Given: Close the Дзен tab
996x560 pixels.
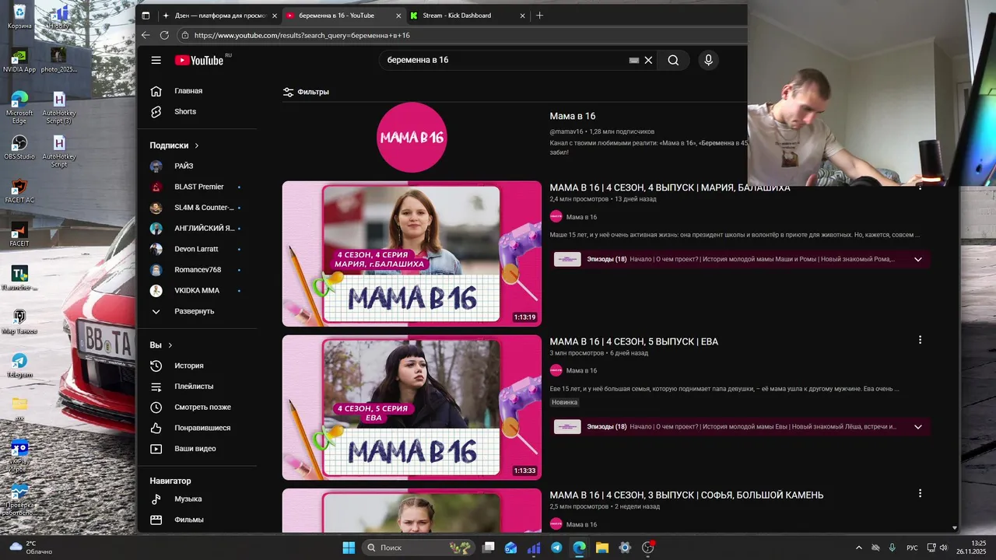Looking at the screenshot, I should point(274,16).
